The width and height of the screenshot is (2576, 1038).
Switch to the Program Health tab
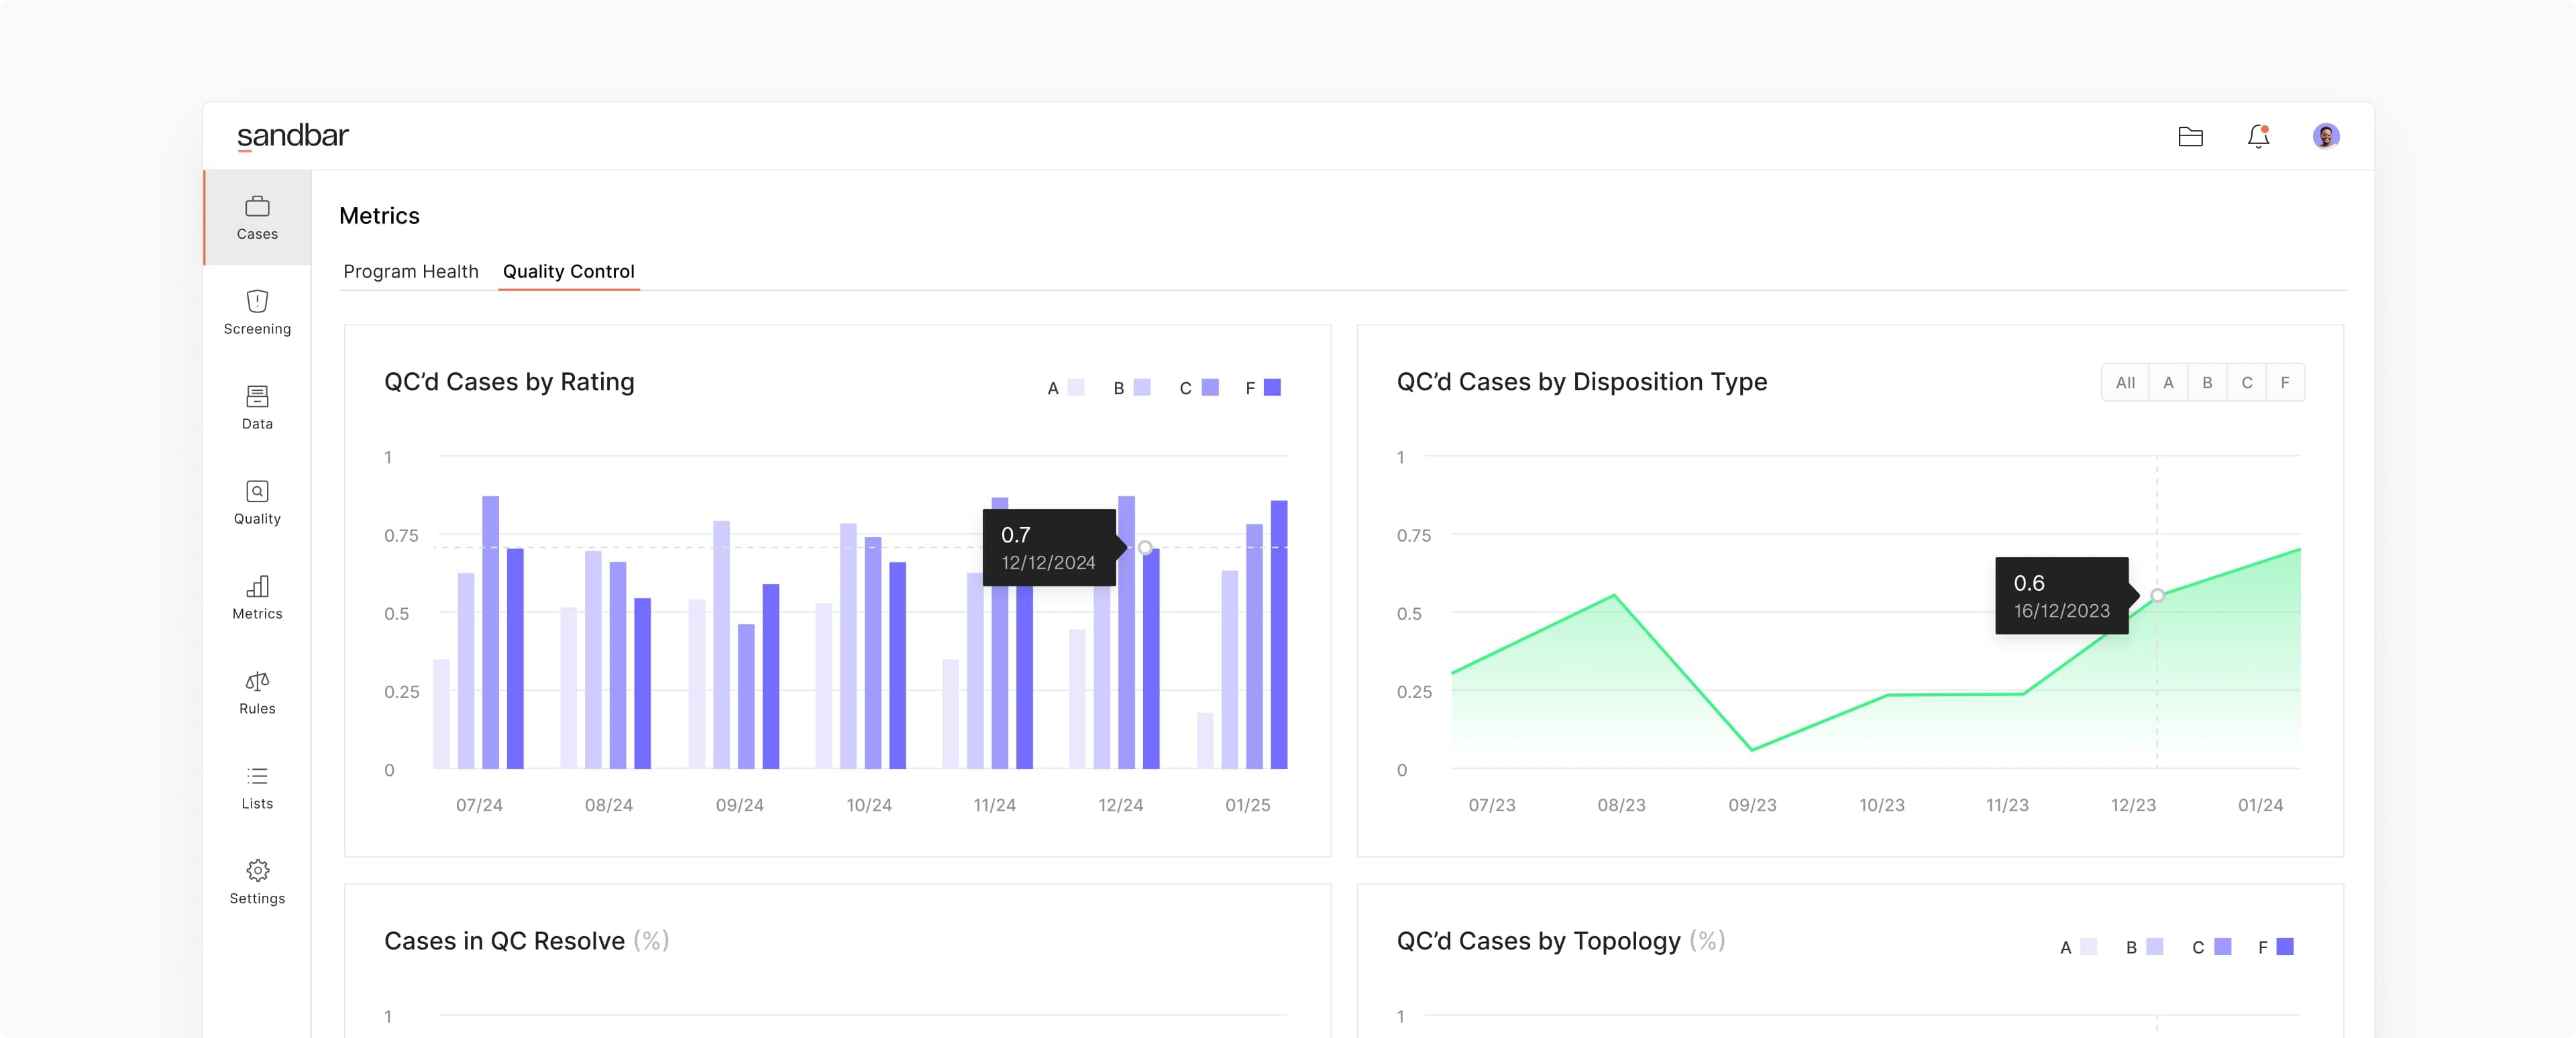coord(411,272)
